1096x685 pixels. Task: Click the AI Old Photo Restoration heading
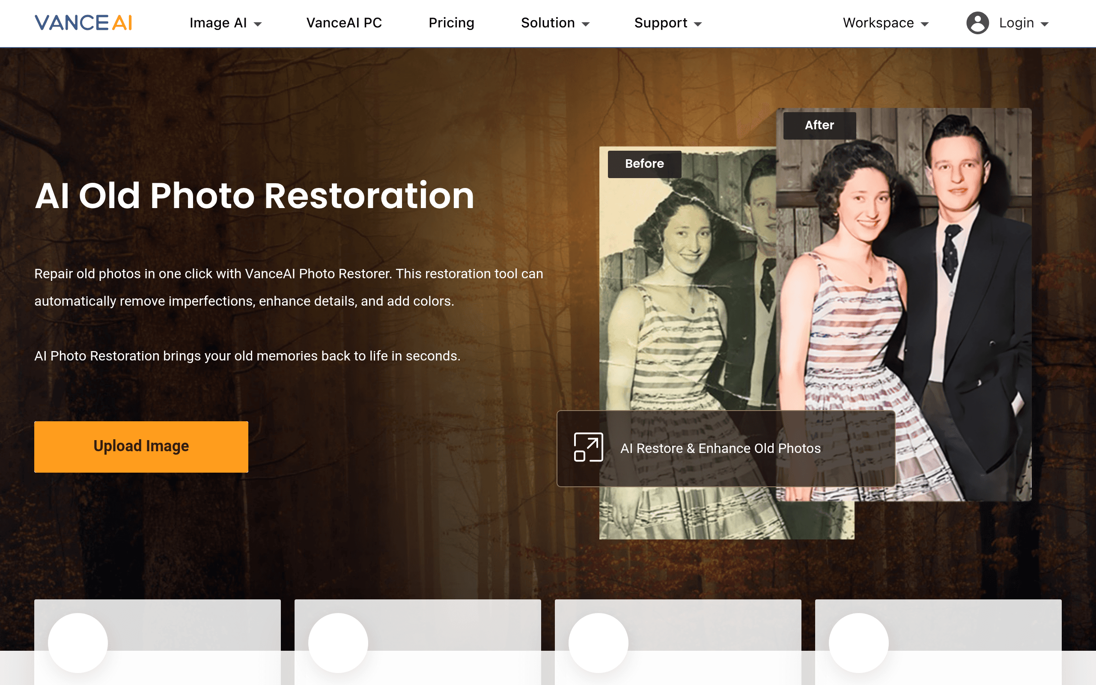(255, 196)
